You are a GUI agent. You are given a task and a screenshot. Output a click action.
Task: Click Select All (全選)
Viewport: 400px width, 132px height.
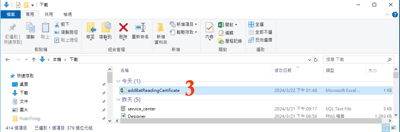tap(256, 24)
